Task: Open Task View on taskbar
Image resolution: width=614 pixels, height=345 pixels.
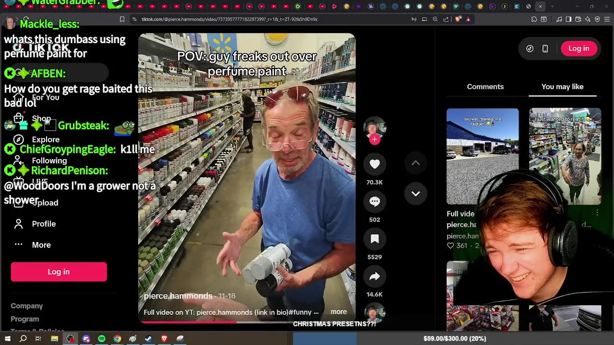Action: tap(38, 339)
